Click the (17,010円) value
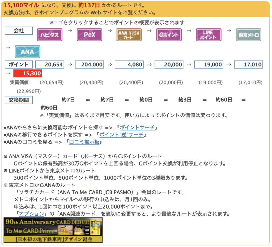Screen dimensions: 272x247 tap(250, 82)
